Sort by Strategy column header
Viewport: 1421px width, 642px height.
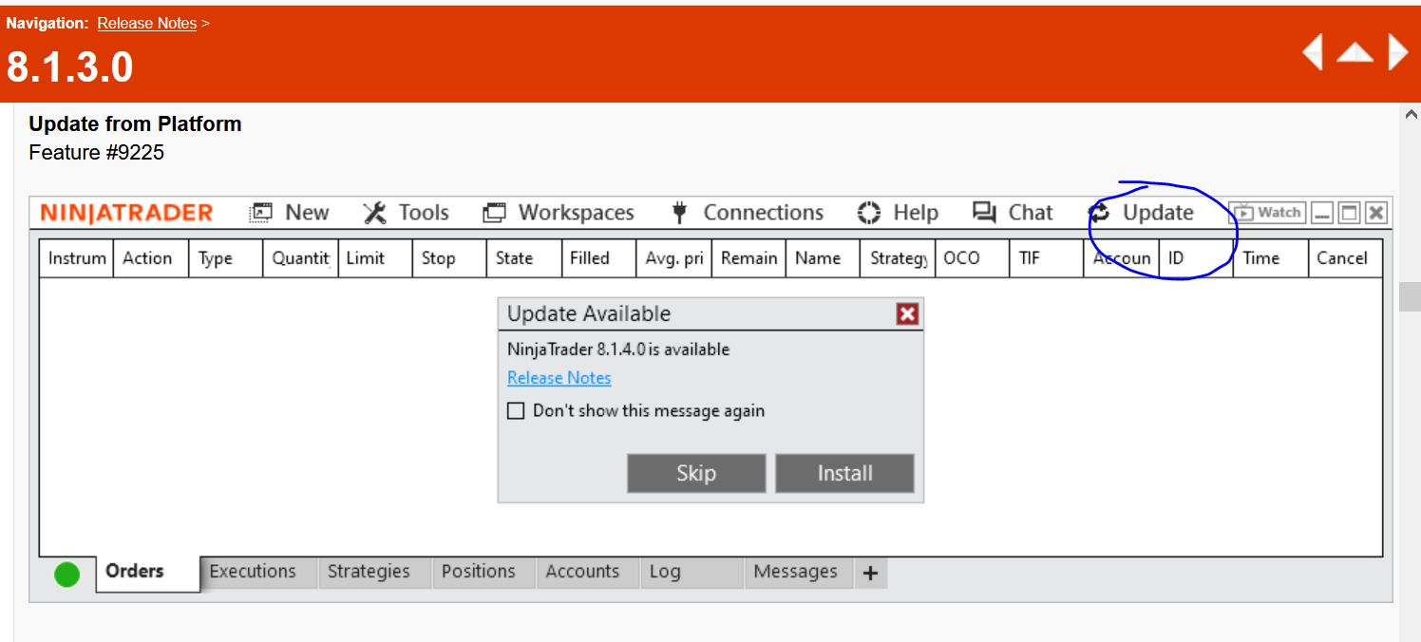[x=898, y=258]
